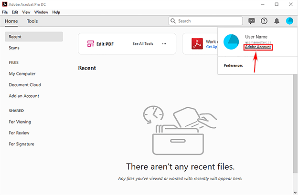Click the magnifier icon in search box
Viewport: 298px width, 195px height.
(x=174, y=21)
